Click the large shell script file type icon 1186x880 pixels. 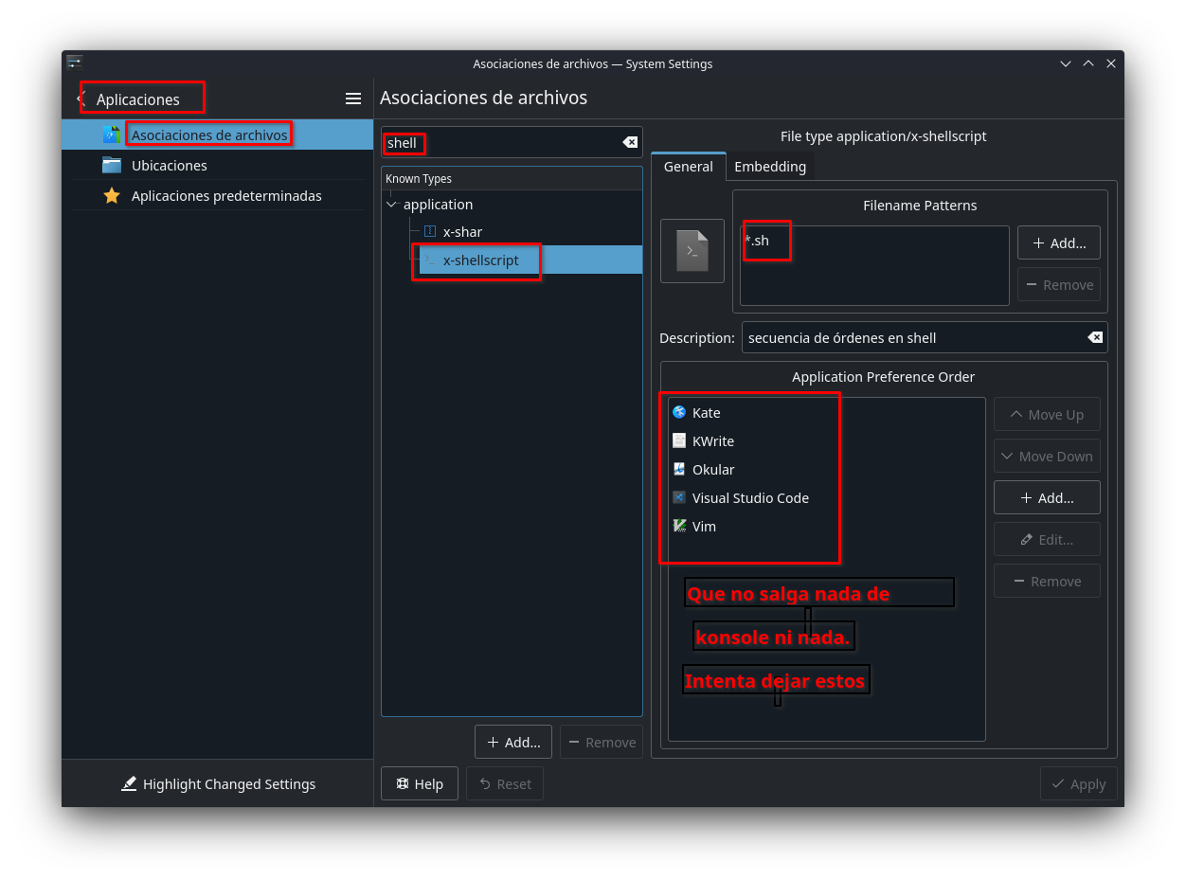tap(692, 251)
